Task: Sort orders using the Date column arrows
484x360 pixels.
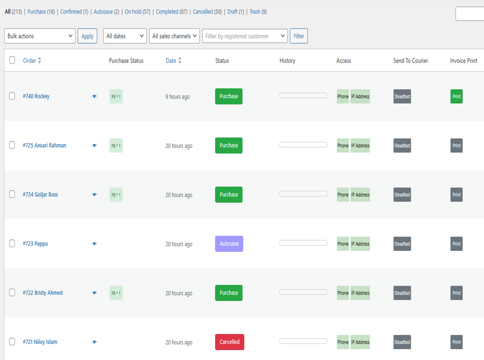Action: pos(180,60)
